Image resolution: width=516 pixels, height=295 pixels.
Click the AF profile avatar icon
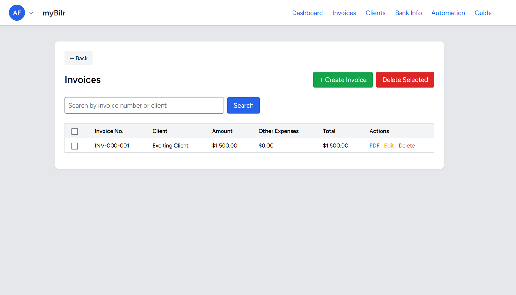tap(17, 13)
